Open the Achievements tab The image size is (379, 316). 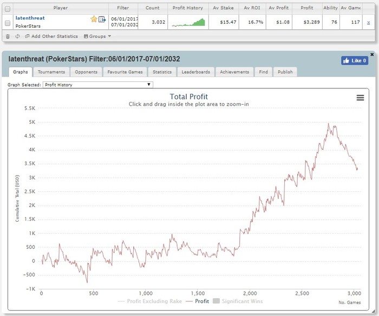point(234,72)
